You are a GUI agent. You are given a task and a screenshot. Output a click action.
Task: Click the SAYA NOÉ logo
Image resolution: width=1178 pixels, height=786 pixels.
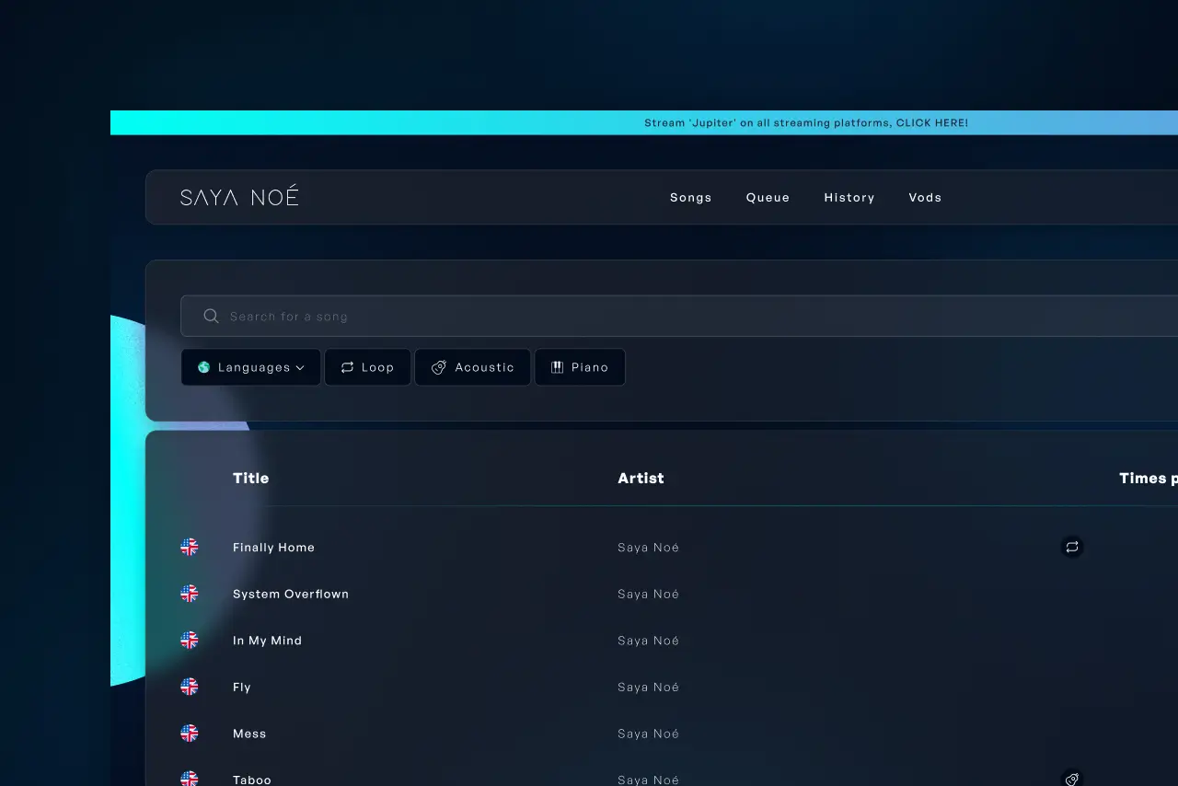click(x=239, y=197)
